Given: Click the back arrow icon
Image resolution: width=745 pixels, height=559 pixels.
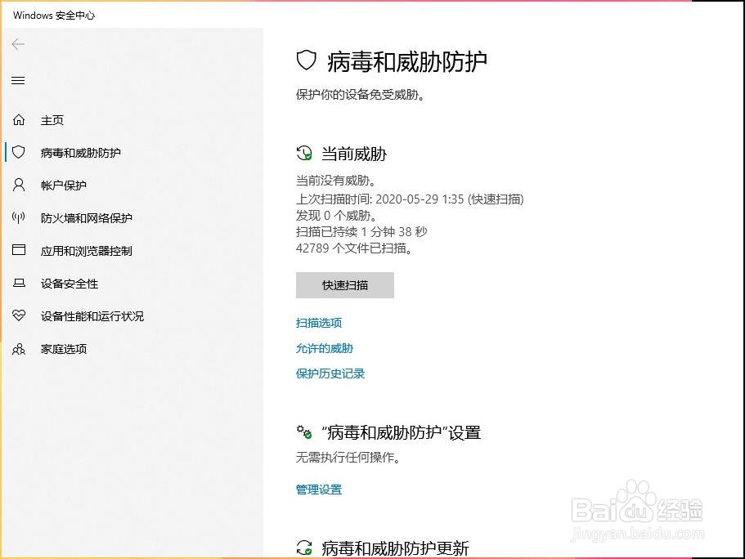Looking at the screenshot, I should 18,44.
